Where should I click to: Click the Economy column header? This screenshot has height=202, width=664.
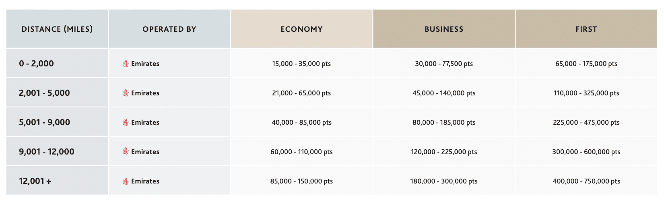(x=301, y=29)
